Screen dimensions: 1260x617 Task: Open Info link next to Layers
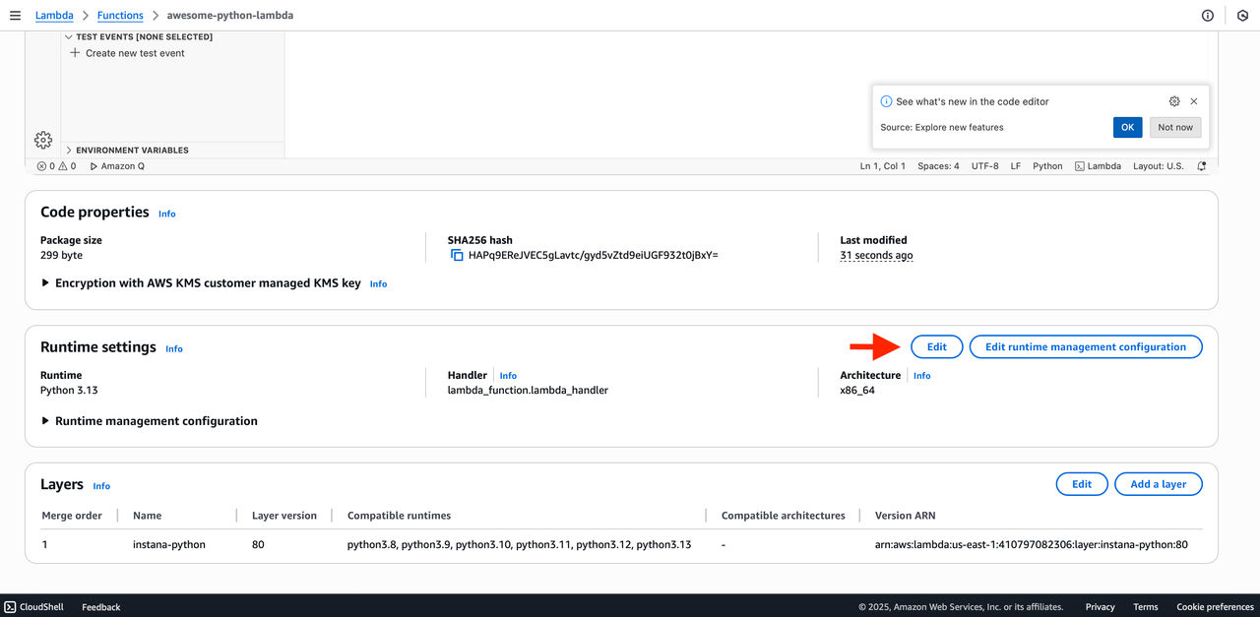[101, 486]
